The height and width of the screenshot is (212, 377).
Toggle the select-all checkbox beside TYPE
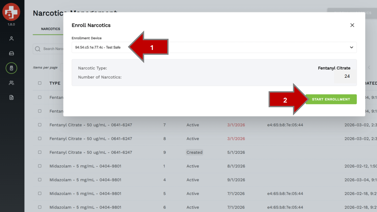coord(40,83)
